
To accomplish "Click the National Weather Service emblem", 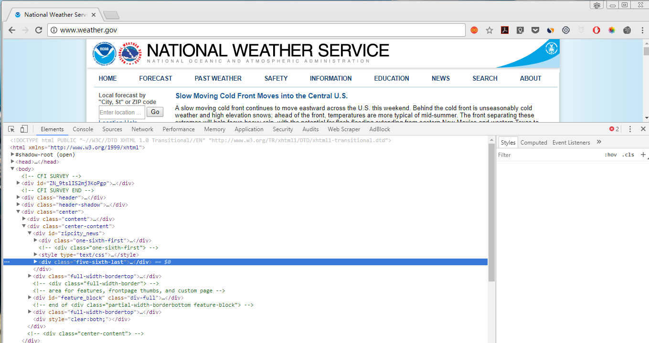I will pos(130,54).
